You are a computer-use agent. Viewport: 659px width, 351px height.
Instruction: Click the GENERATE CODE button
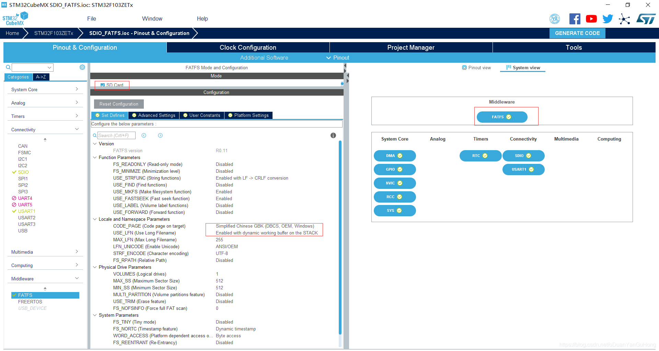(x=577, y=33)
